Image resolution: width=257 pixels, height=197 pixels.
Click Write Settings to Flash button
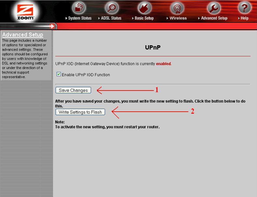click(80, 112)
